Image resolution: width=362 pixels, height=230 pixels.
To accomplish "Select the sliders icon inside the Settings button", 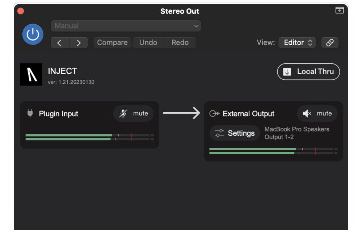I will [x=219, y=133].
